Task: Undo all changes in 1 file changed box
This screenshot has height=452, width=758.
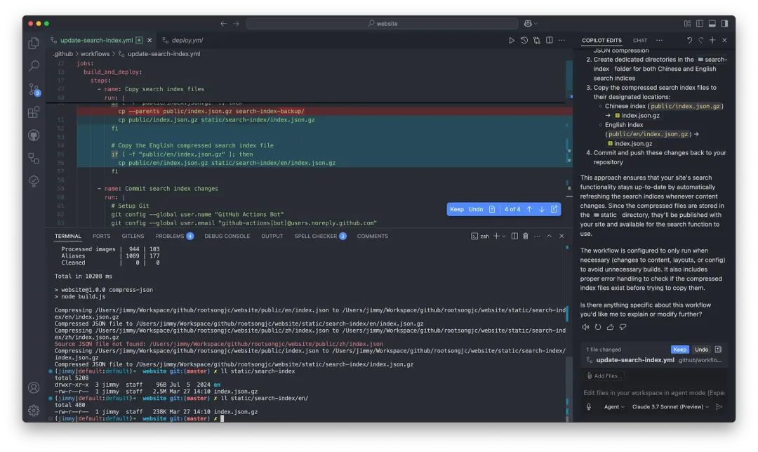Action: click(x=701, y=349)
